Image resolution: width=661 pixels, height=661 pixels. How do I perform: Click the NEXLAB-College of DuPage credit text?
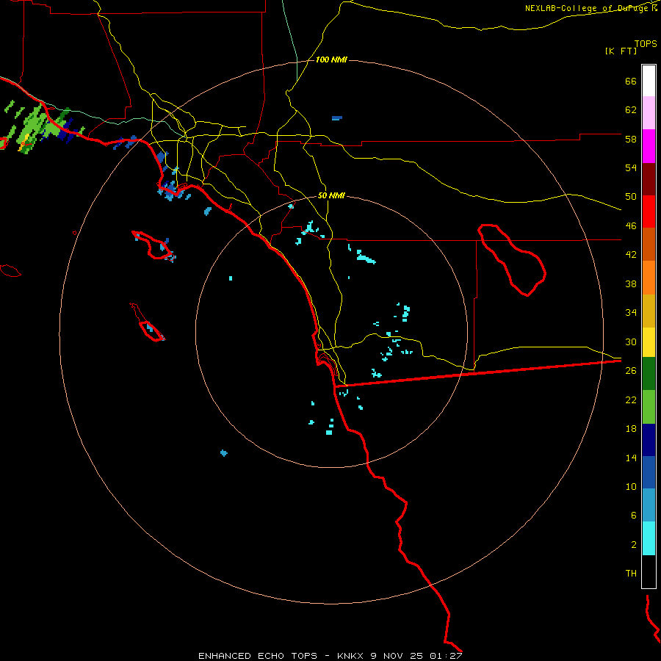point(588,8)
